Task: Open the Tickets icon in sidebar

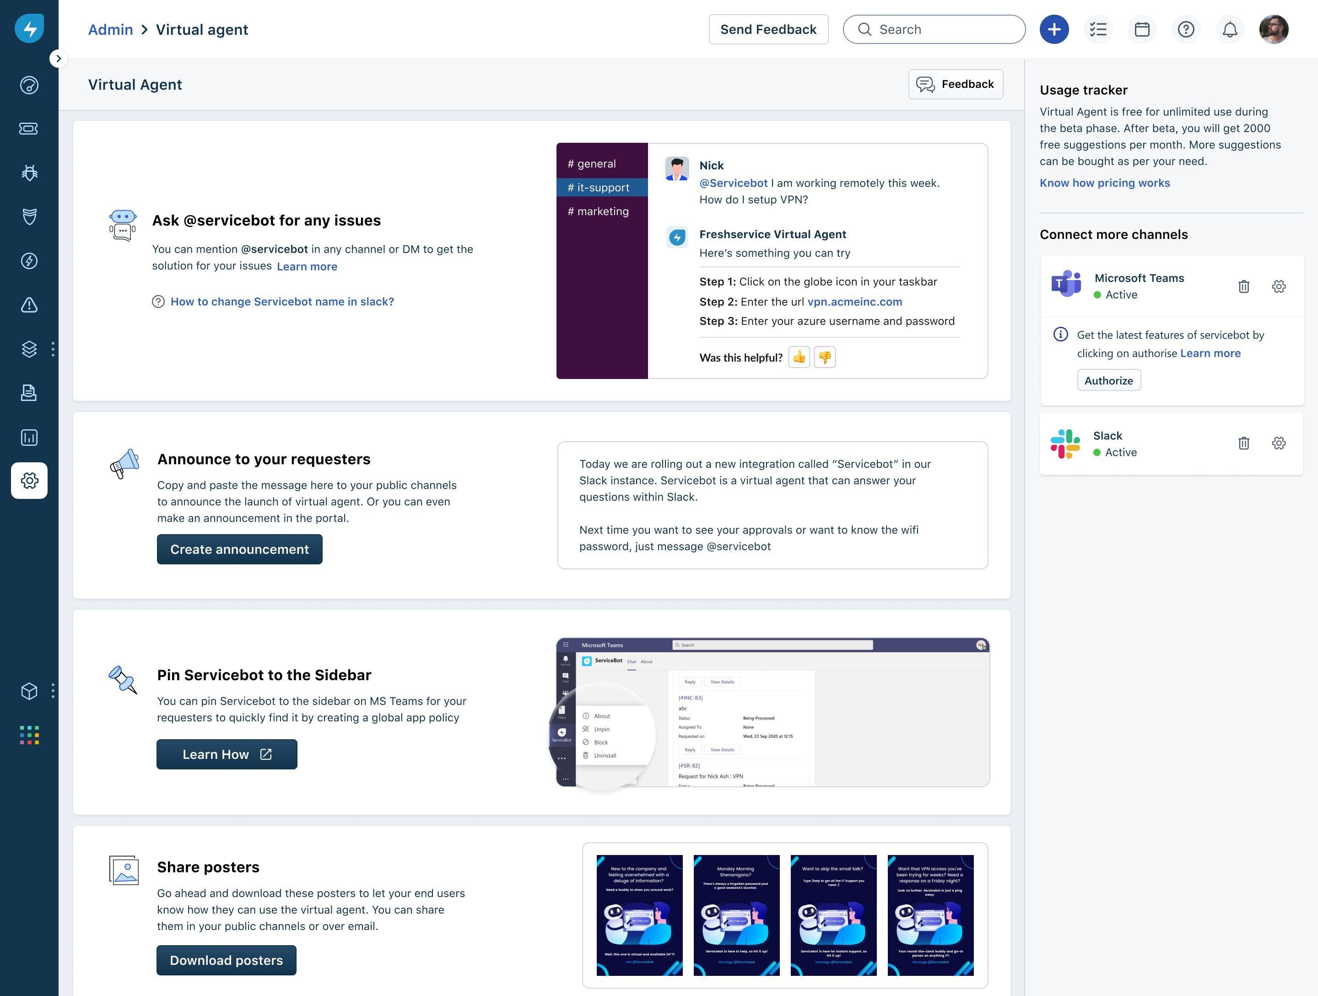Action: coord(28,129)
